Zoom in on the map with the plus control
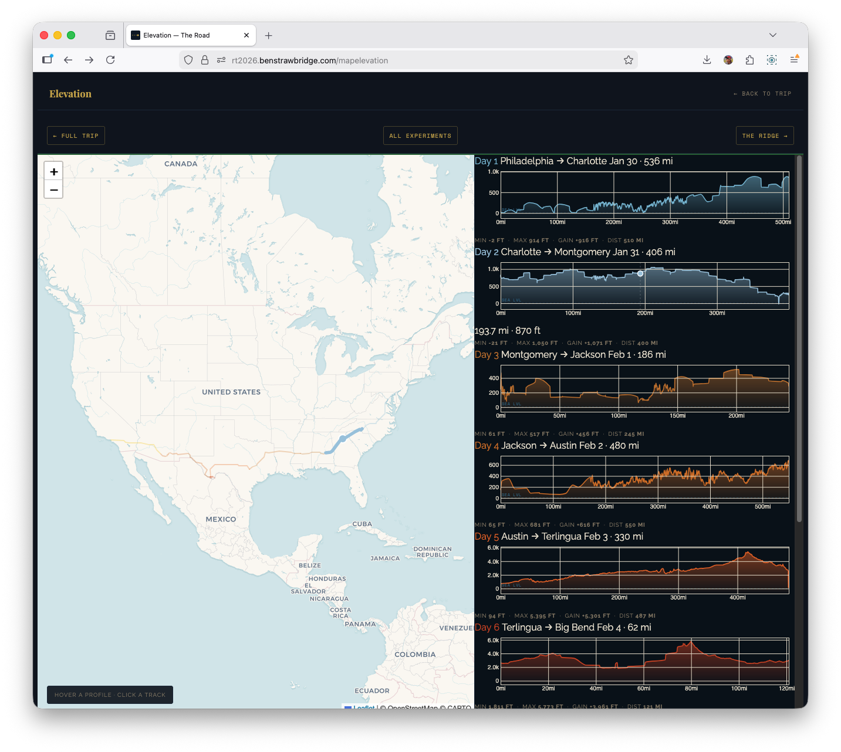Viewport: 841px width, 752px height. [53, 171]
